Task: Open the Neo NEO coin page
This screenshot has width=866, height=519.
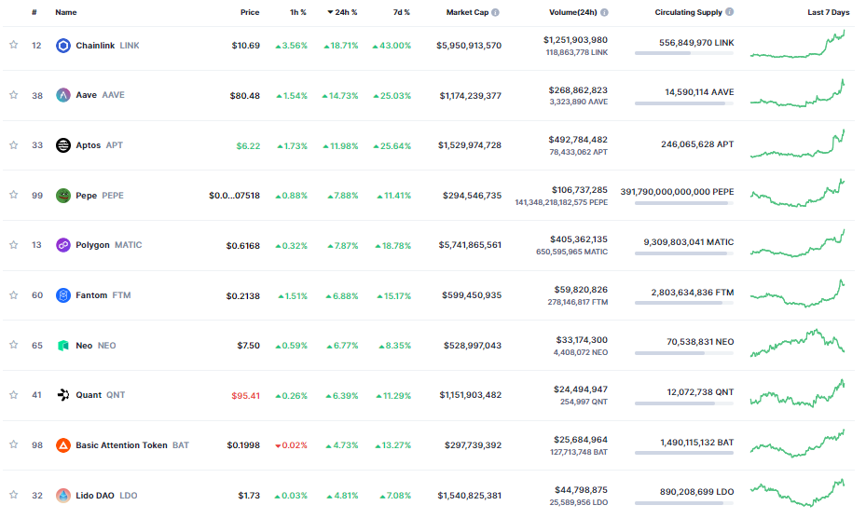Action: coord(95,346)
